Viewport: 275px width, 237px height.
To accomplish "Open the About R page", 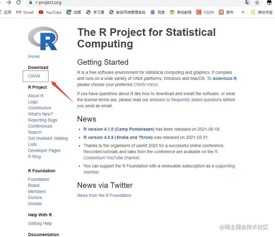I will (x=36, y=96).
